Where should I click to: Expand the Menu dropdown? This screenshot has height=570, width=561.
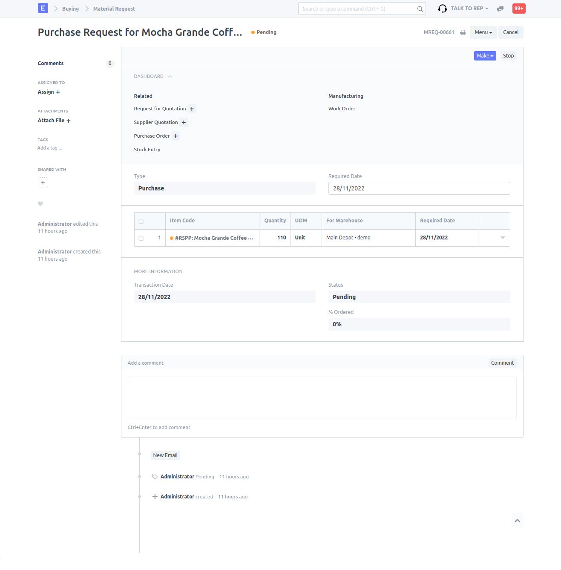(x=483, y=32)
